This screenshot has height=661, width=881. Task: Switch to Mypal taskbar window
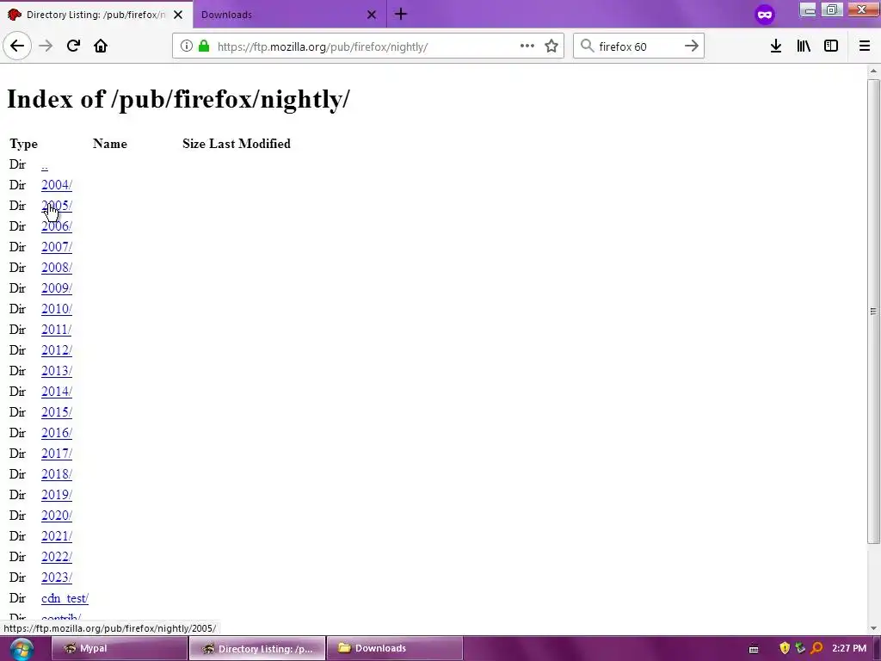coord(119,648)
